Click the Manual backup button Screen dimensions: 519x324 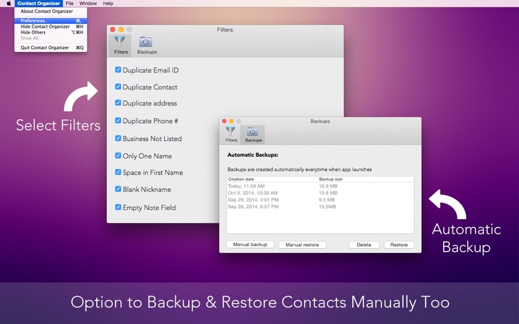point(250,245)
